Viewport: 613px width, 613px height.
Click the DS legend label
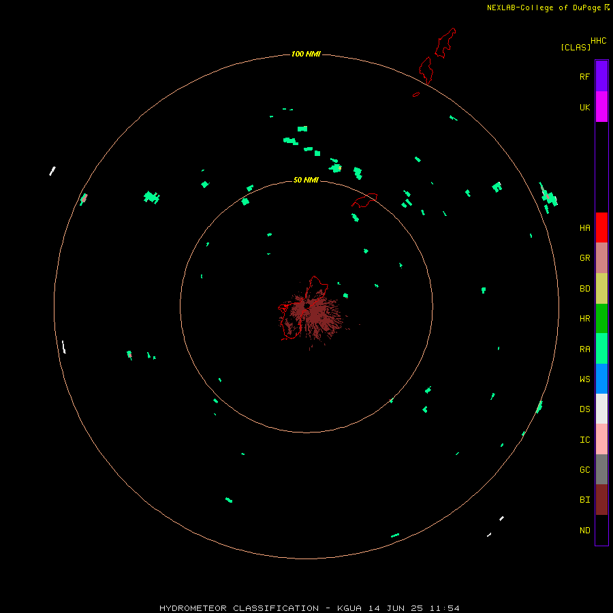pos(584,409)
